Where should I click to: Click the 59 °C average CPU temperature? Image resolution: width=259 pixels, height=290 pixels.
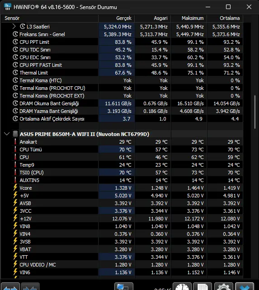[234, 157]
